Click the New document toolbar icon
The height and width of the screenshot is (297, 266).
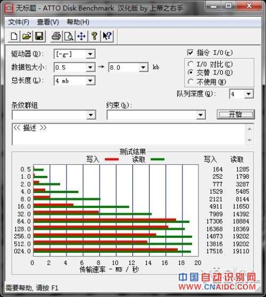pos(14,36)
